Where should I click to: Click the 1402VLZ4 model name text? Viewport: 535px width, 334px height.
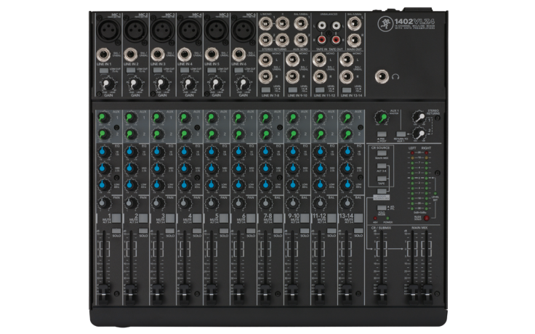(x=414, y=22)
